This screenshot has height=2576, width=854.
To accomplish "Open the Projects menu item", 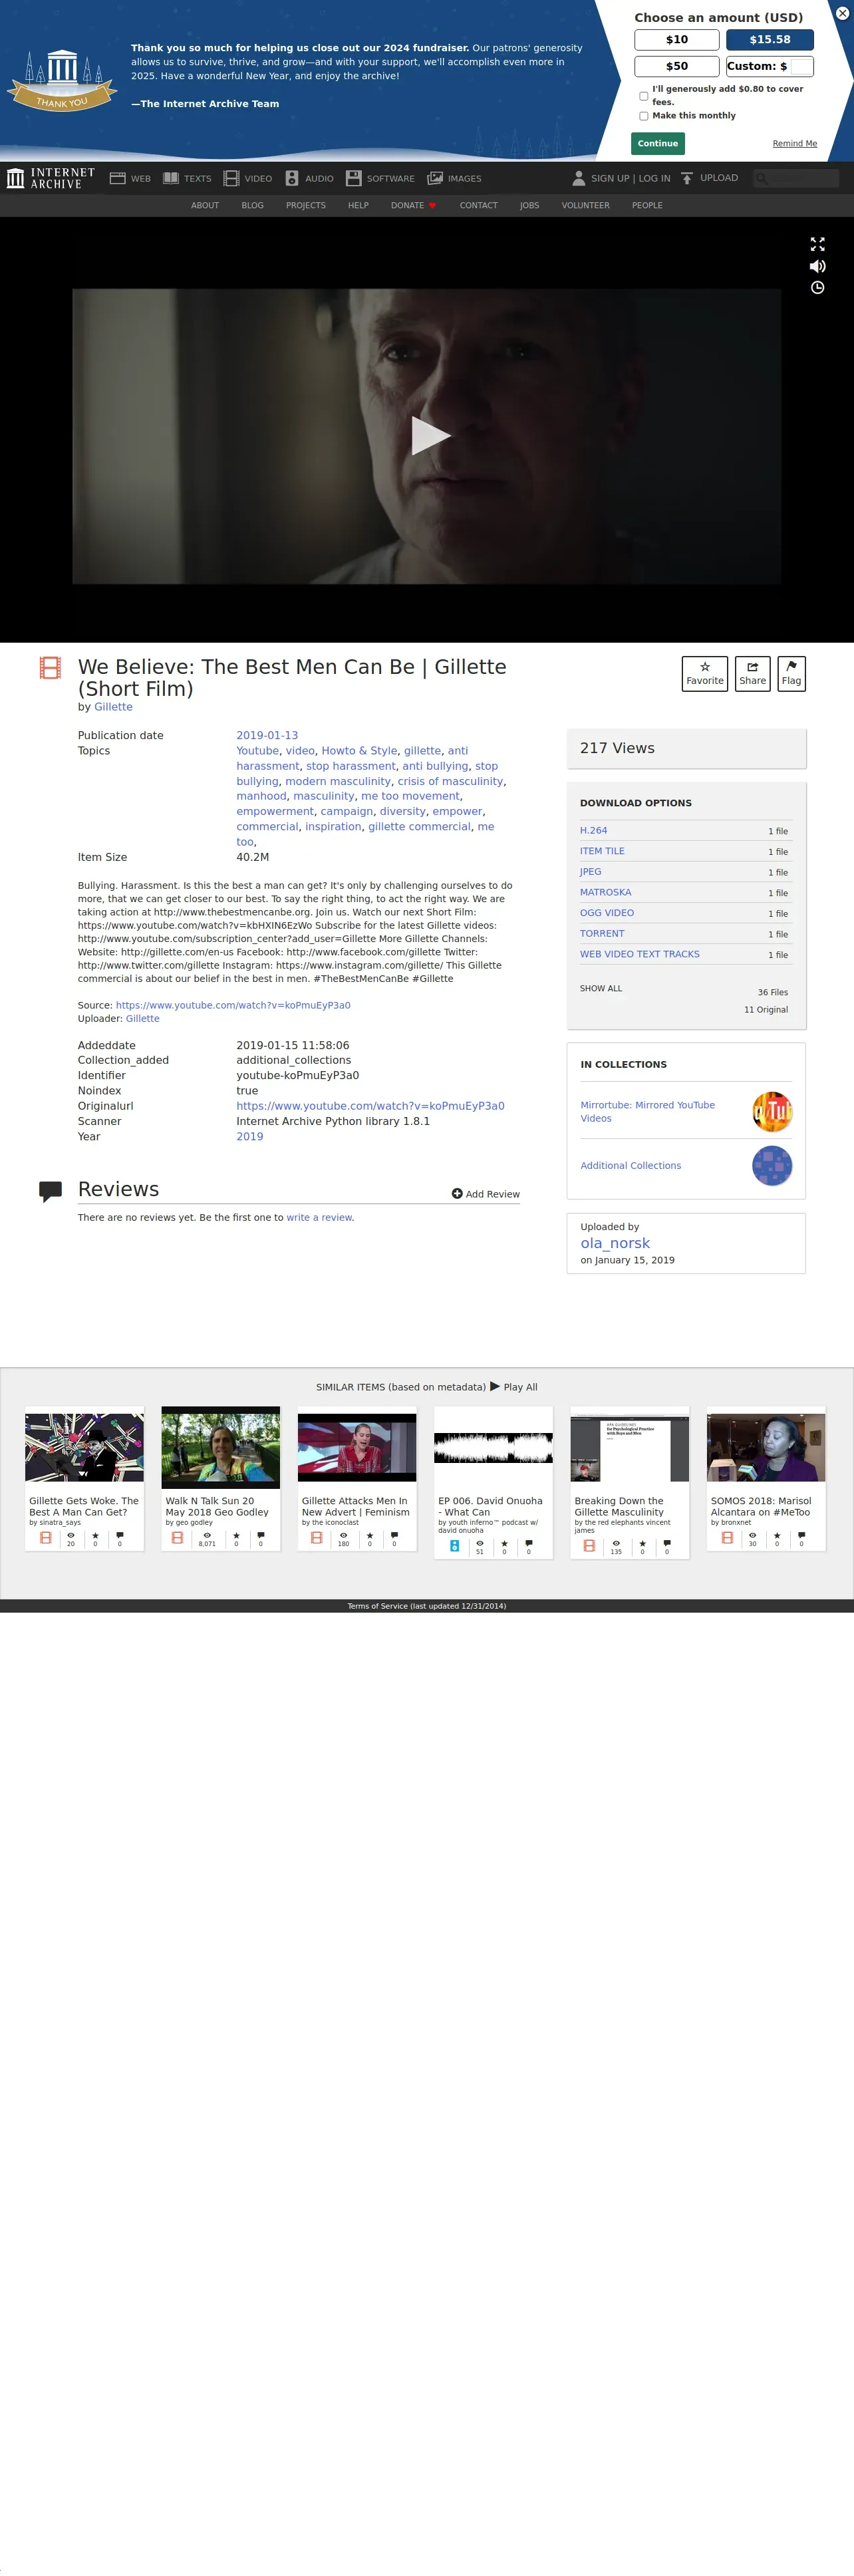I will [x=306, y=205].
